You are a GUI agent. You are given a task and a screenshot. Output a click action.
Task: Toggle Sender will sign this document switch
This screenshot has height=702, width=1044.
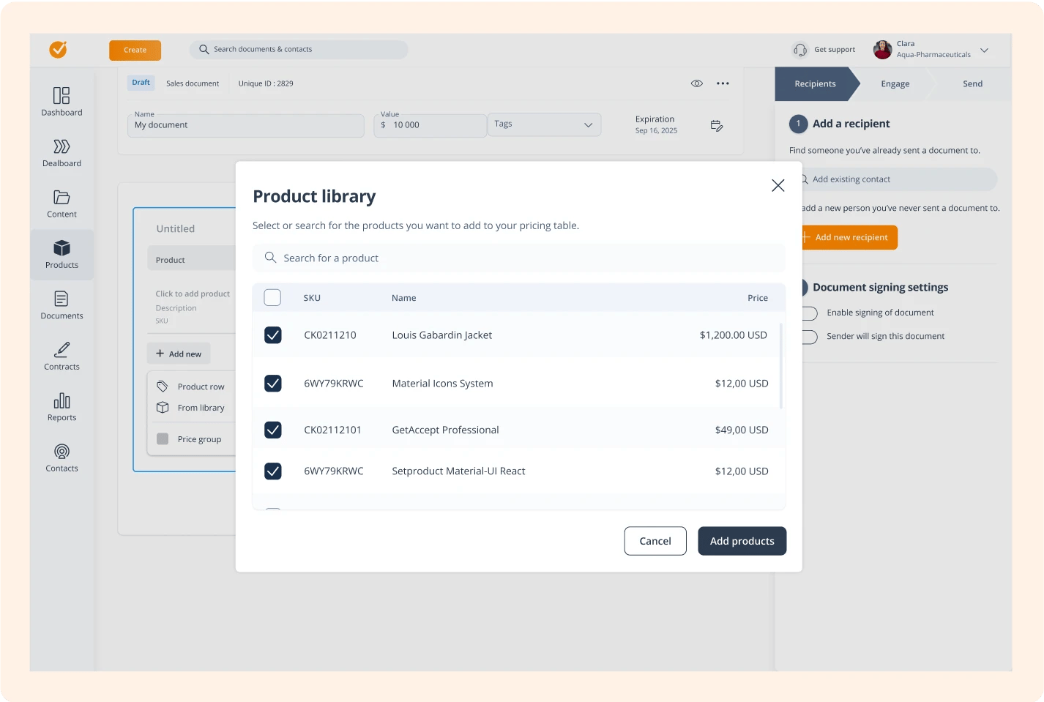(x=809, y=337)
